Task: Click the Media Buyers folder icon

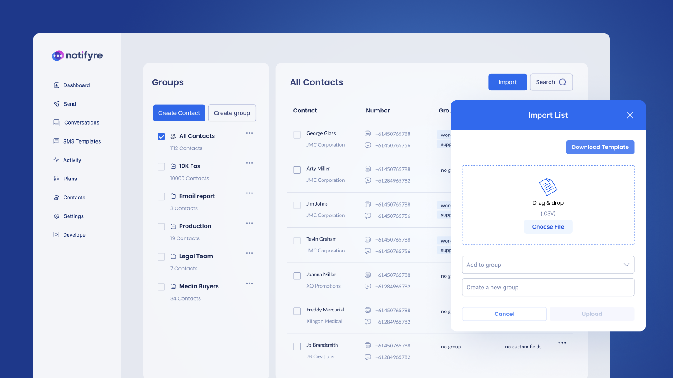Action: [x=173, y=286]
